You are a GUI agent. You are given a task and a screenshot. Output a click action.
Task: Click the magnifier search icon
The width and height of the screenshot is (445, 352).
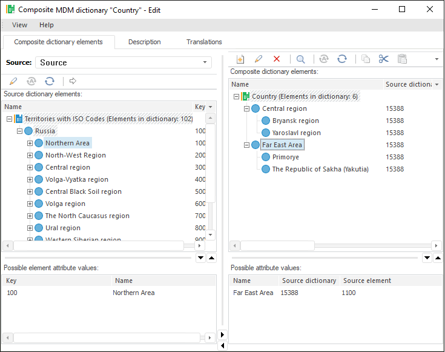point(300,59)
